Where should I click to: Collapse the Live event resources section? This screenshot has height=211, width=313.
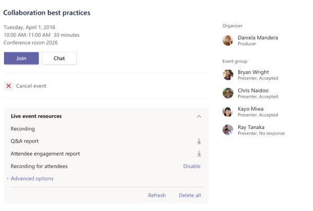[x=199, y=116]
